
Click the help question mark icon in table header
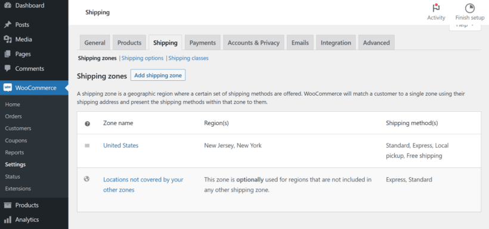pyautogui.click(x=87, y=124)
